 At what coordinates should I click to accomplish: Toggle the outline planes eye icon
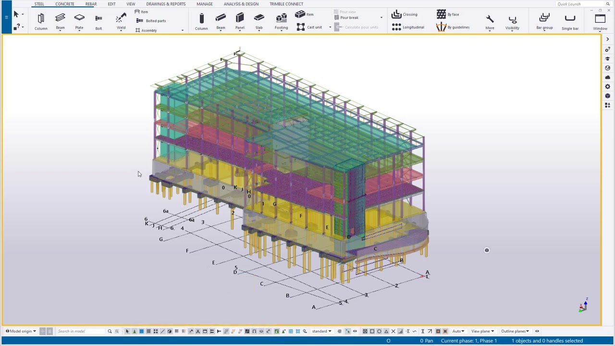[537, 331]
